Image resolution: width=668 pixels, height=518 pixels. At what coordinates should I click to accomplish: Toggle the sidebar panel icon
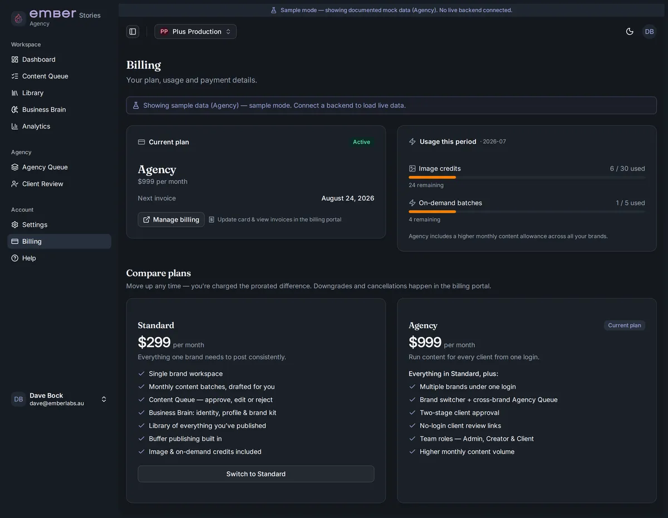[x=132, y=32]
